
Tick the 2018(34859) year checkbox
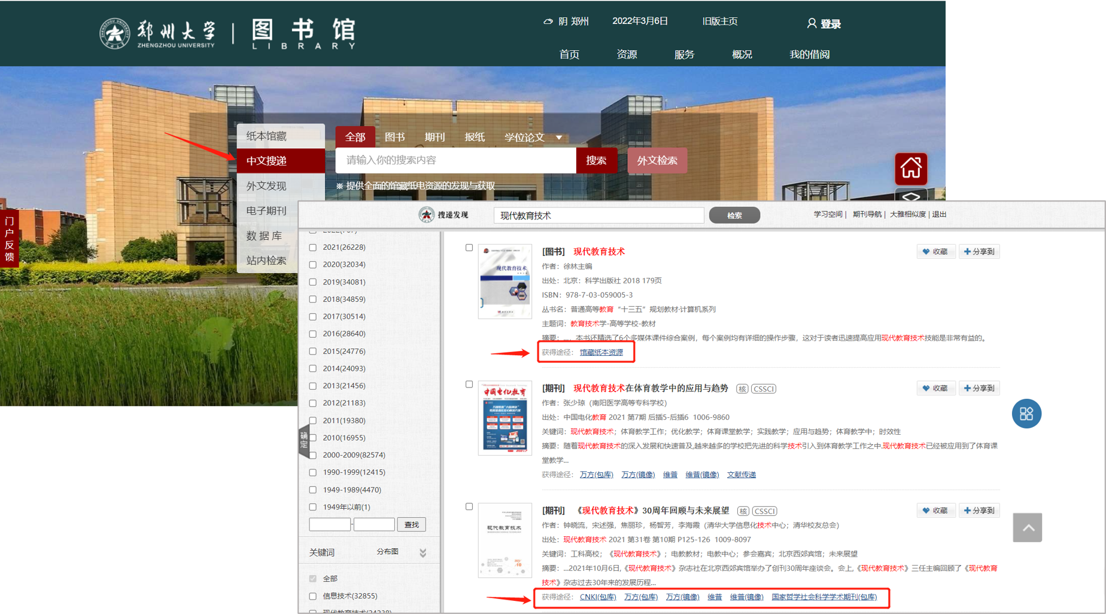pyautogui.click(x=313, y=300)
